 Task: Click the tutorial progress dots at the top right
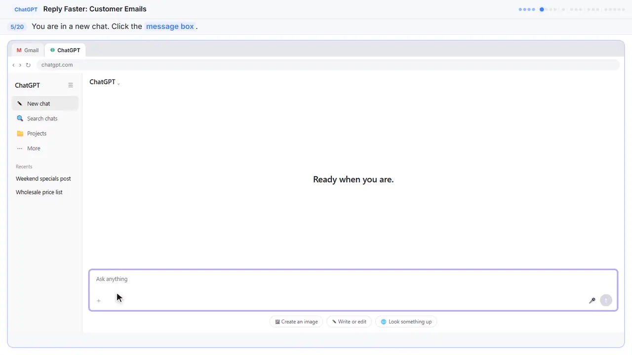[572, 9]
